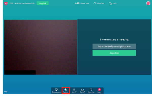Mute microphone with Mic off

coord(74,91)
